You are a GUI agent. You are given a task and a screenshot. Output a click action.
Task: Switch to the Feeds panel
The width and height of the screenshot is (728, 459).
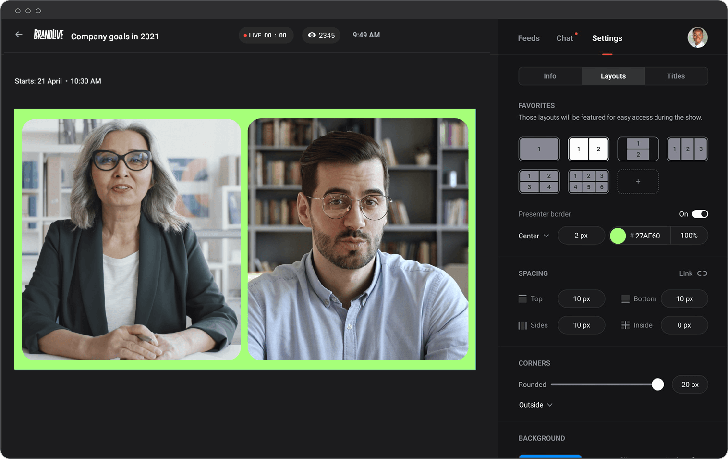529,38
